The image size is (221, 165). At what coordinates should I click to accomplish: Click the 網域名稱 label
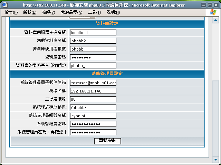tap(58, 91)
